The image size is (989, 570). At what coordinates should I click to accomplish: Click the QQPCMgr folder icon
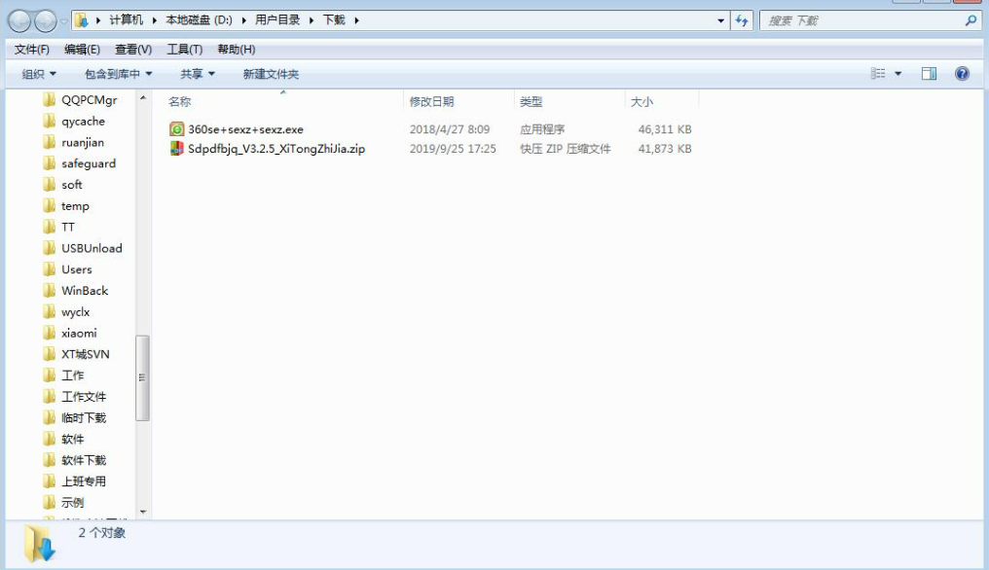tap(50, 99)
